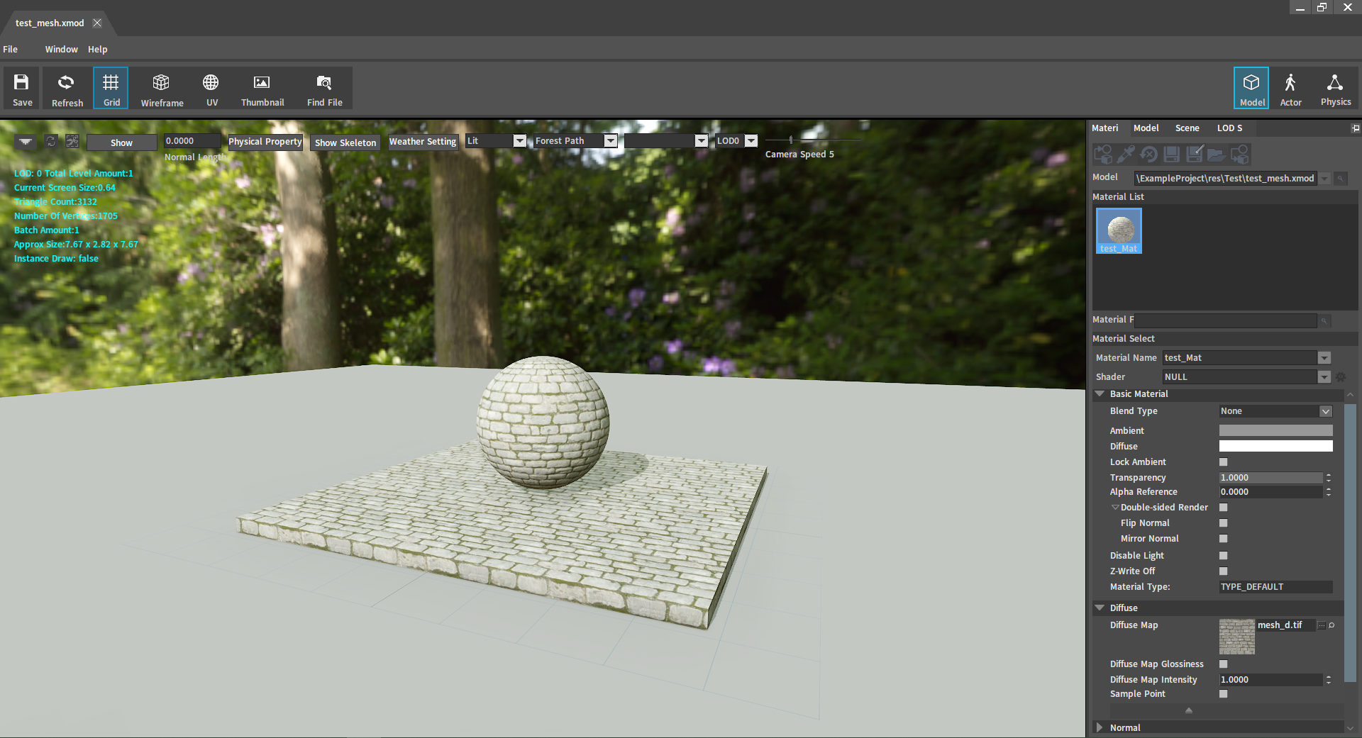The width and height of the screenshot is (1362, 738).
Task: Click the Diffuse Map search magnifier icon
Action: click(x=1331, y=625)
